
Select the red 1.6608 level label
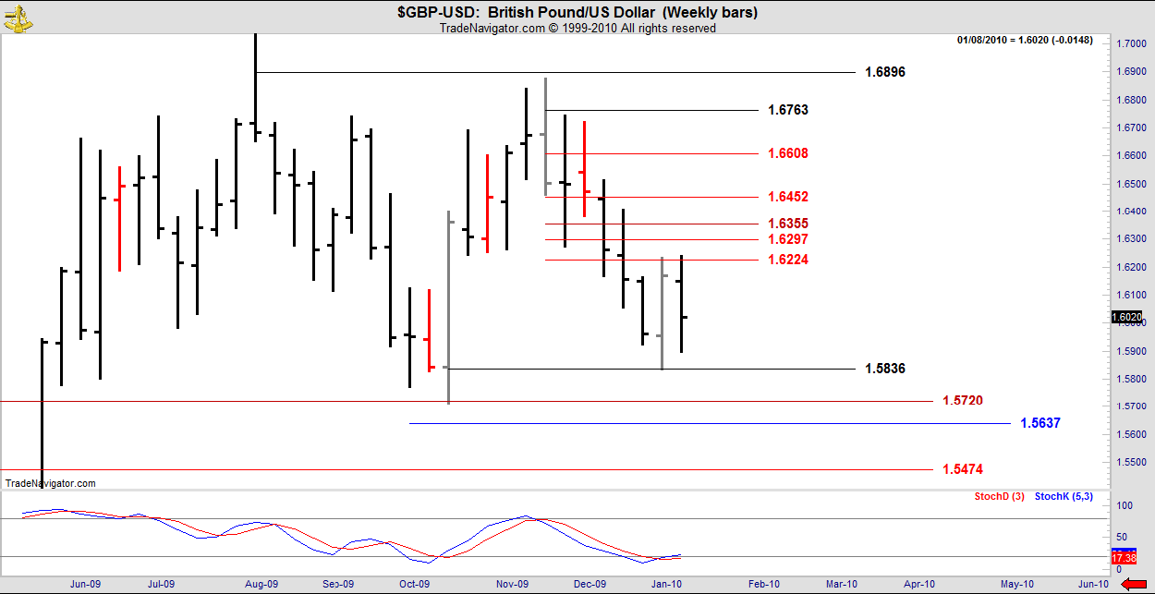tap(788, 153)
